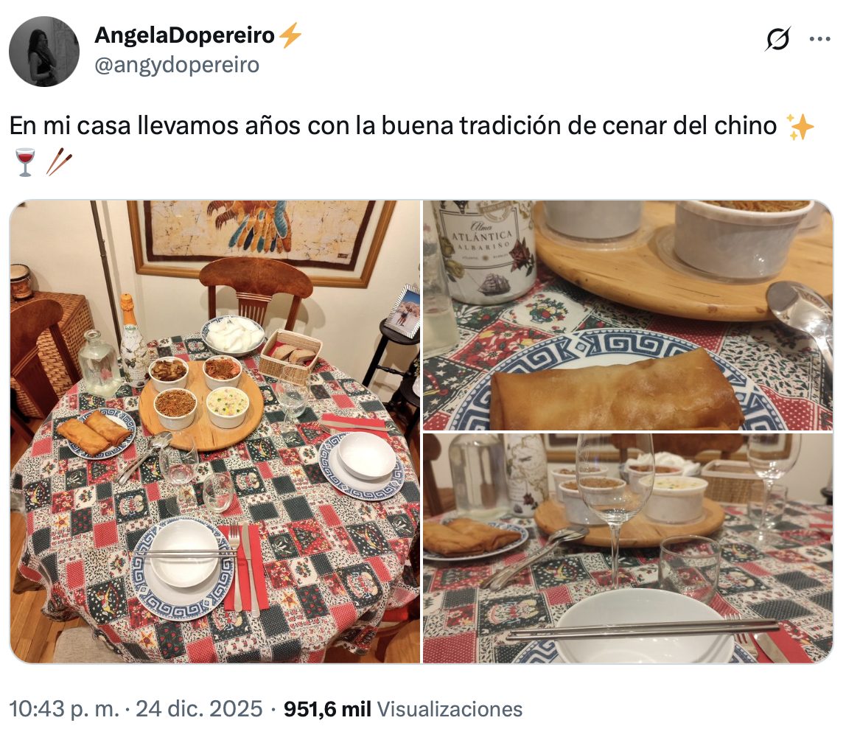Click AngelaDopereiro's round profile avatar
The width and height of the screenshot is (846, 740).
44,52
